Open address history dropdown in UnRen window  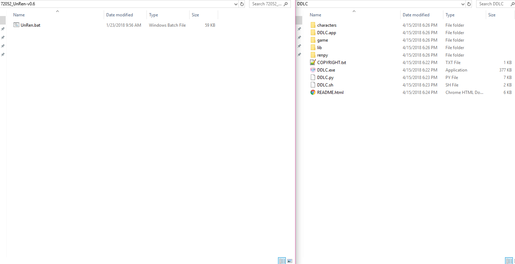point(236,4)
